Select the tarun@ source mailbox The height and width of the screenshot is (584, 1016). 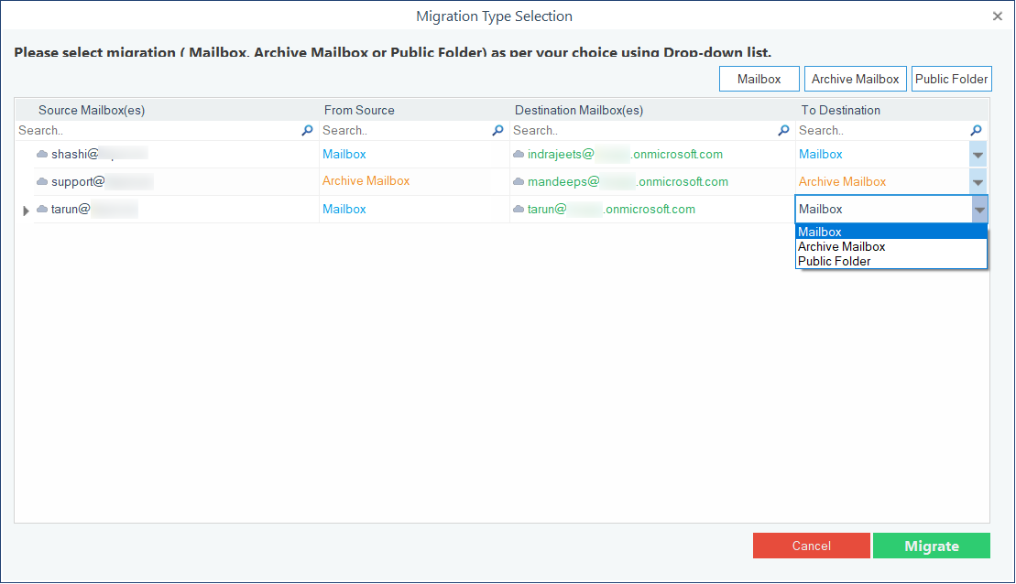[x=94, y=209]
